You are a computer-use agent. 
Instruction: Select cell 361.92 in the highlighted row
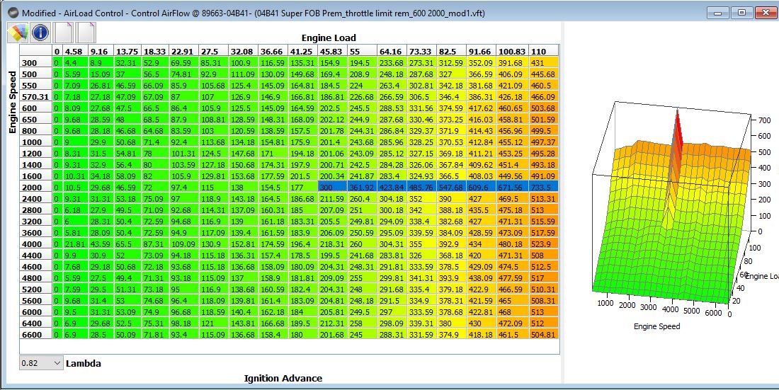click(361, 188)
